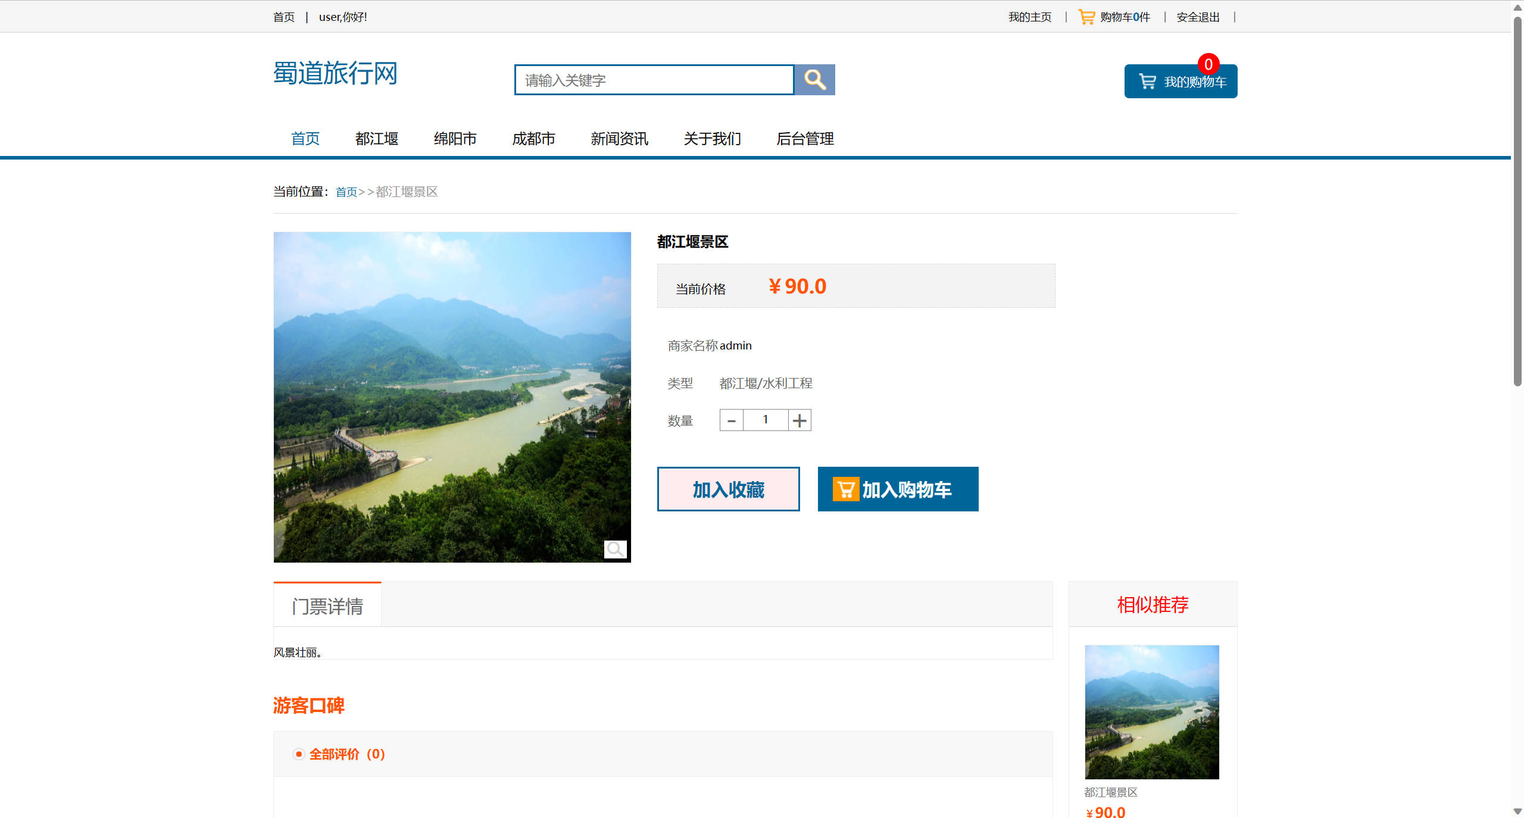This screenshot has width=1524, height=818.
Task: Open 我的主页 from the top bar
Action: [x=1029, y=16]
